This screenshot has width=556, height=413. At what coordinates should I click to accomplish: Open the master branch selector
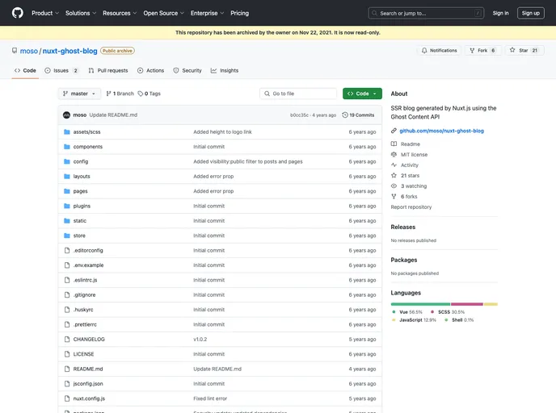[x=79, y=94]
